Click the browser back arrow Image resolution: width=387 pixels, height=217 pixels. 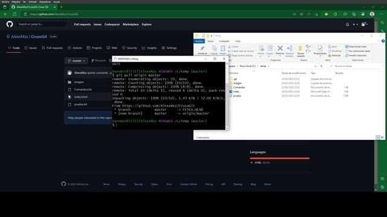click(5, 14)
